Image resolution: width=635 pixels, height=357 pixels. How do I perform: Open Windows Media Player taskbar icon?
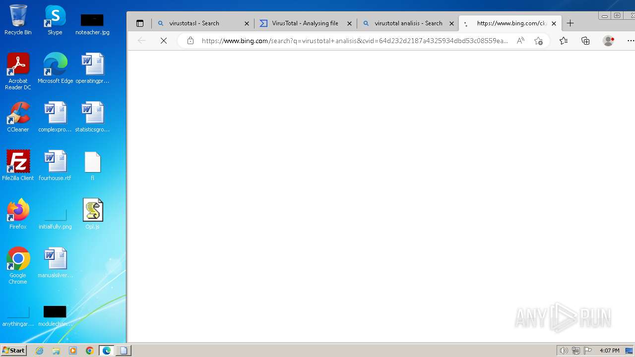click(73, 351)
